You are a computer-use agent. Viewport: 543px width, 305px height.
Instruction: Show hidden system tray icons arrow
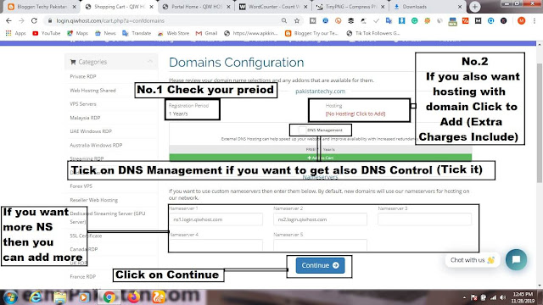click(x=464, y=297)
